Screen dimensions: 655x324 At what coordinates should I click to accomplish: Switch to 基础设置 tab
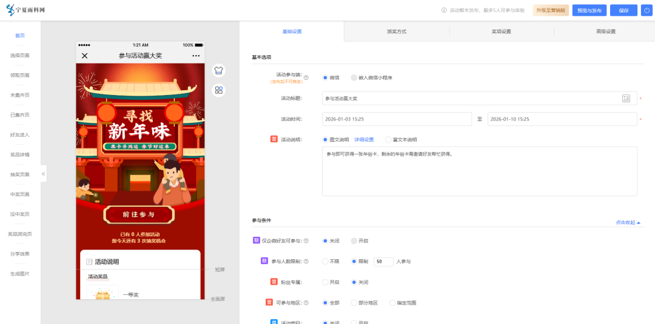pos(292,31)
